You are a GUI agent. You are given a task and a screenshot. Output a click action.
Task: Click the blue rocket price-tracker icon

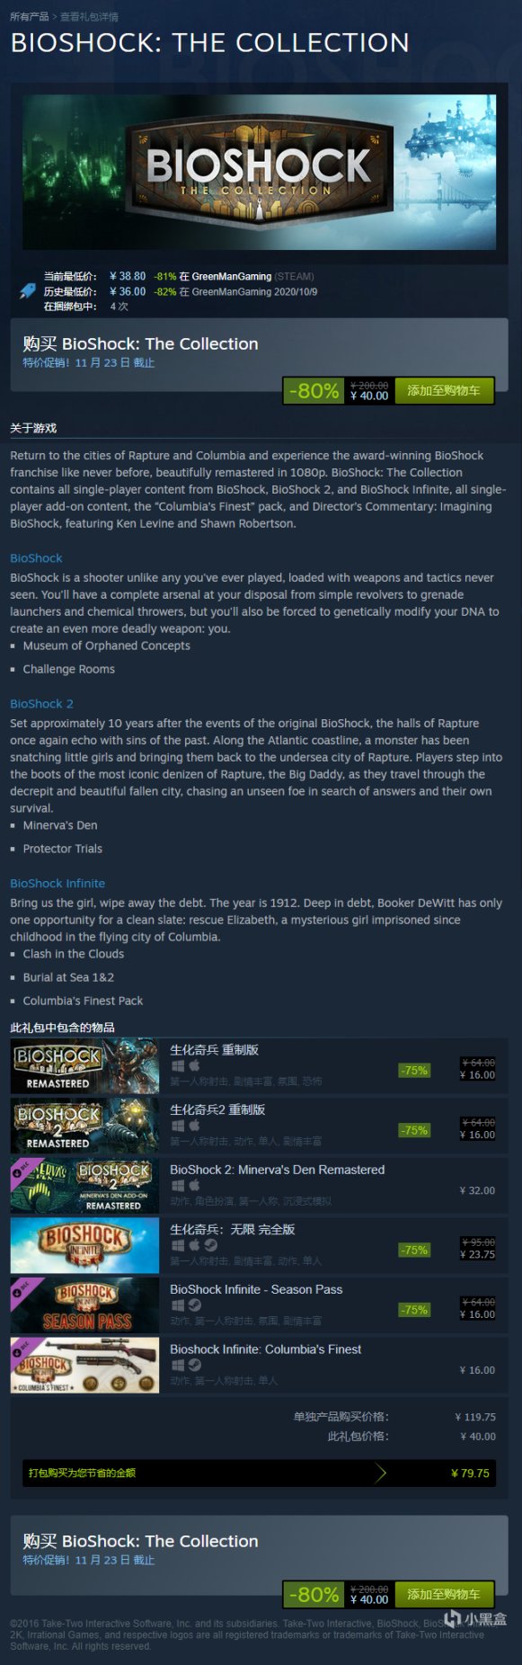pyautogui.click(x=28, y=290)
